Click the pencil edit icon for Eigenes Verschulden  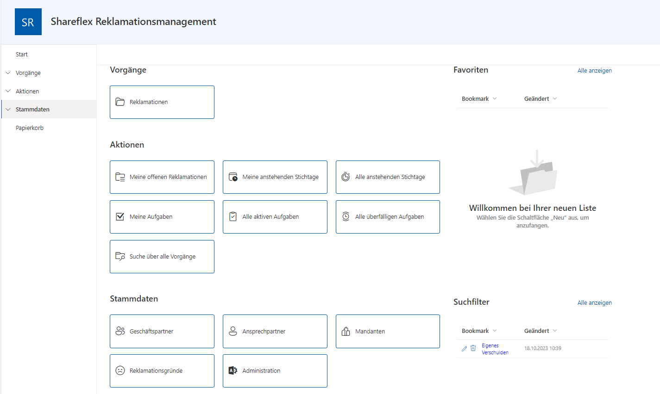[464, 349]
